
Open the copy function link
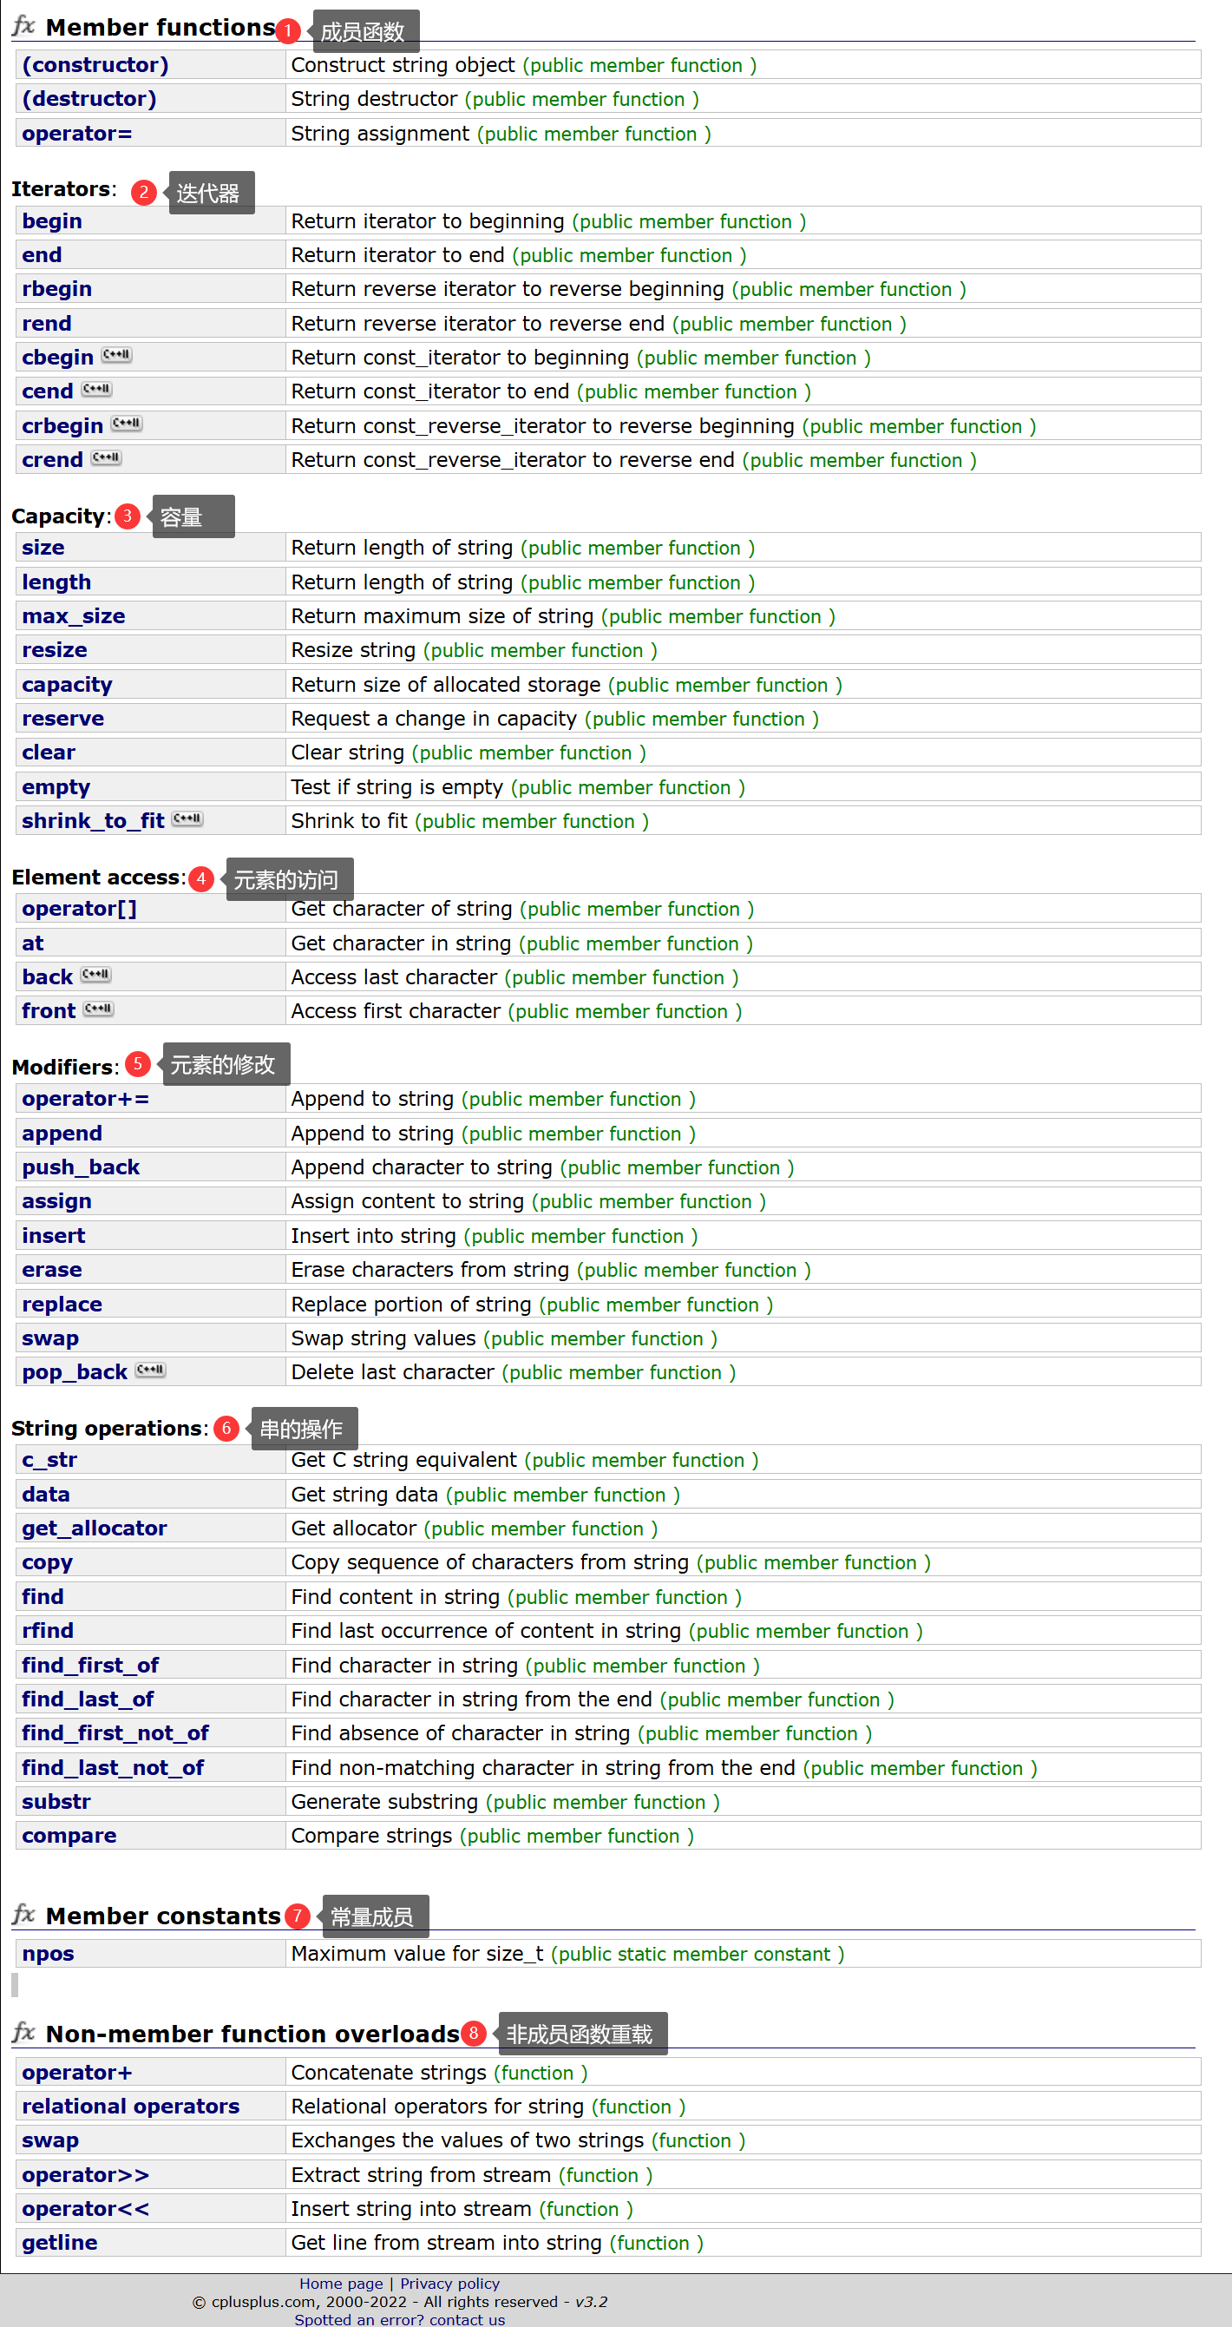47,1563
